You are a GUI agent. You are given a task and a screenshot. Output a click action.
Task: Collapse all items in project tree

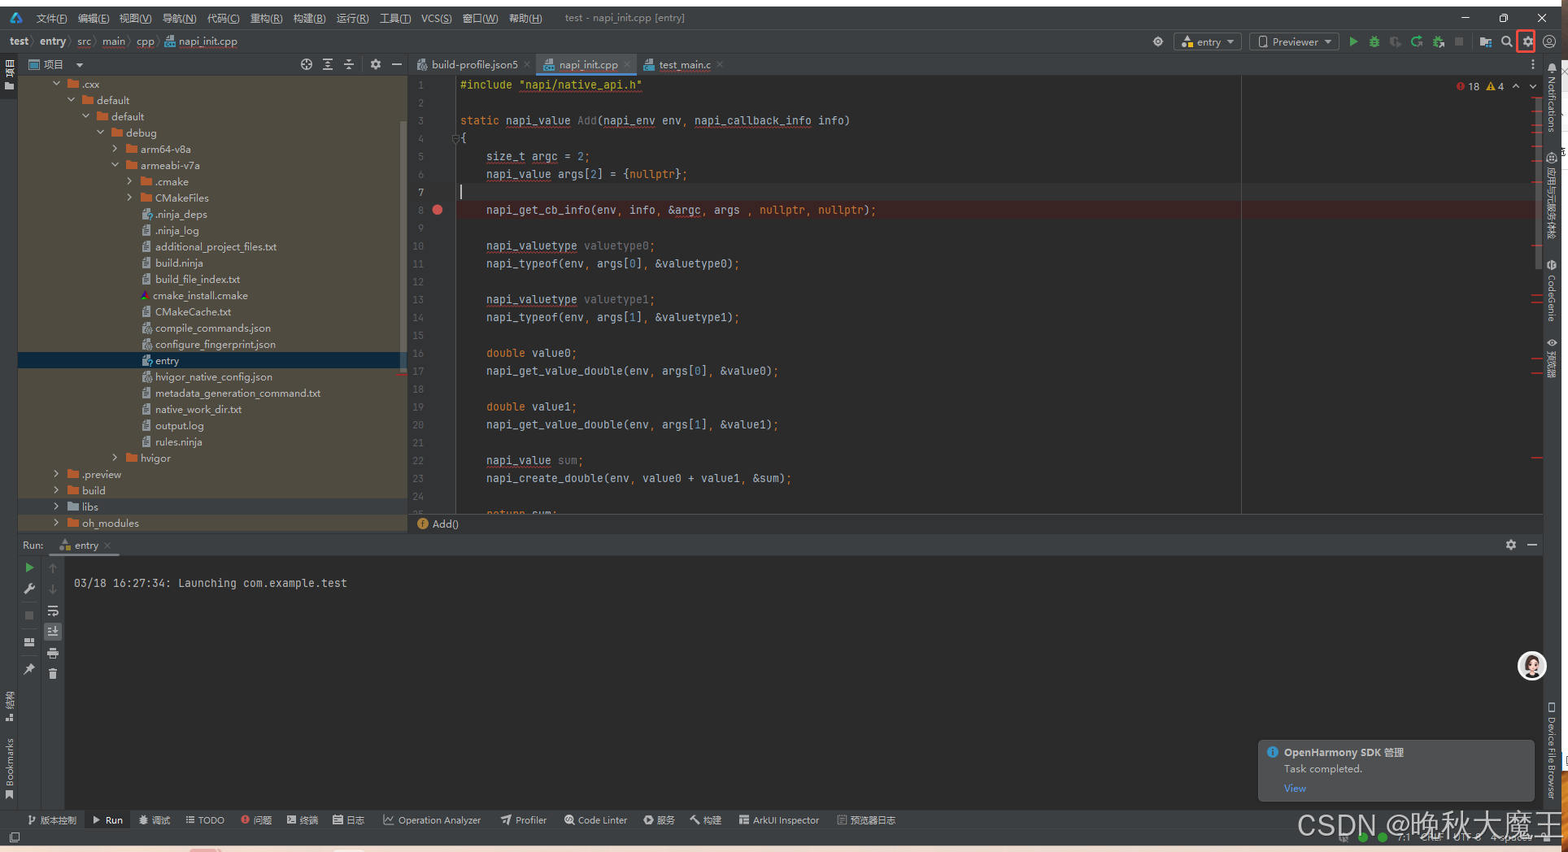click(349, 64)
